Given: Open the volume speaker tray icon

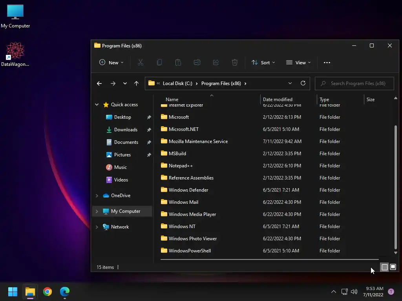Looking at the screenshot, I should pyautogui.click(x=354, y=292).
